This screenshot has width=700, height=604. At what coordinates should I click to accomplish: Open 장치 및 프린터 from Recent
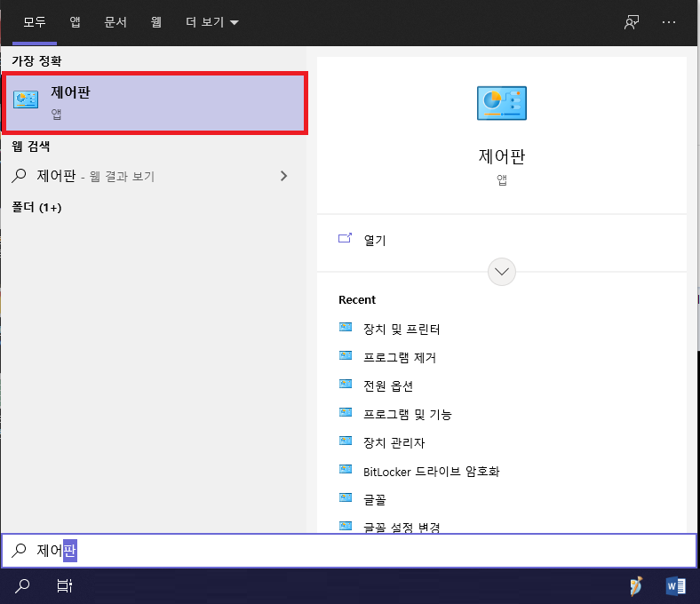coord(402,329)
